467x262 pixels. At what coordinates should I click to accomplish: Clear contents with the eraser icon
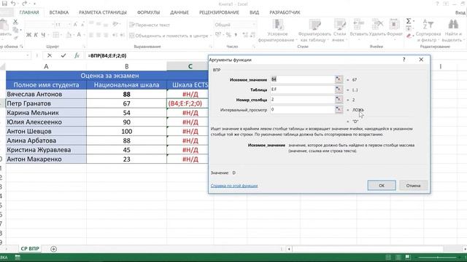click(x=409, y=36)
